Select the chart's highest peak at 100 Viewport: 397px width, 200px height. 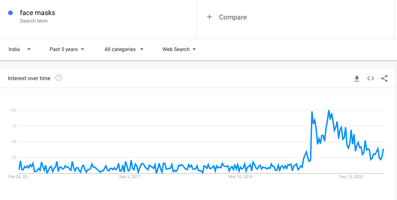[329, 111]
